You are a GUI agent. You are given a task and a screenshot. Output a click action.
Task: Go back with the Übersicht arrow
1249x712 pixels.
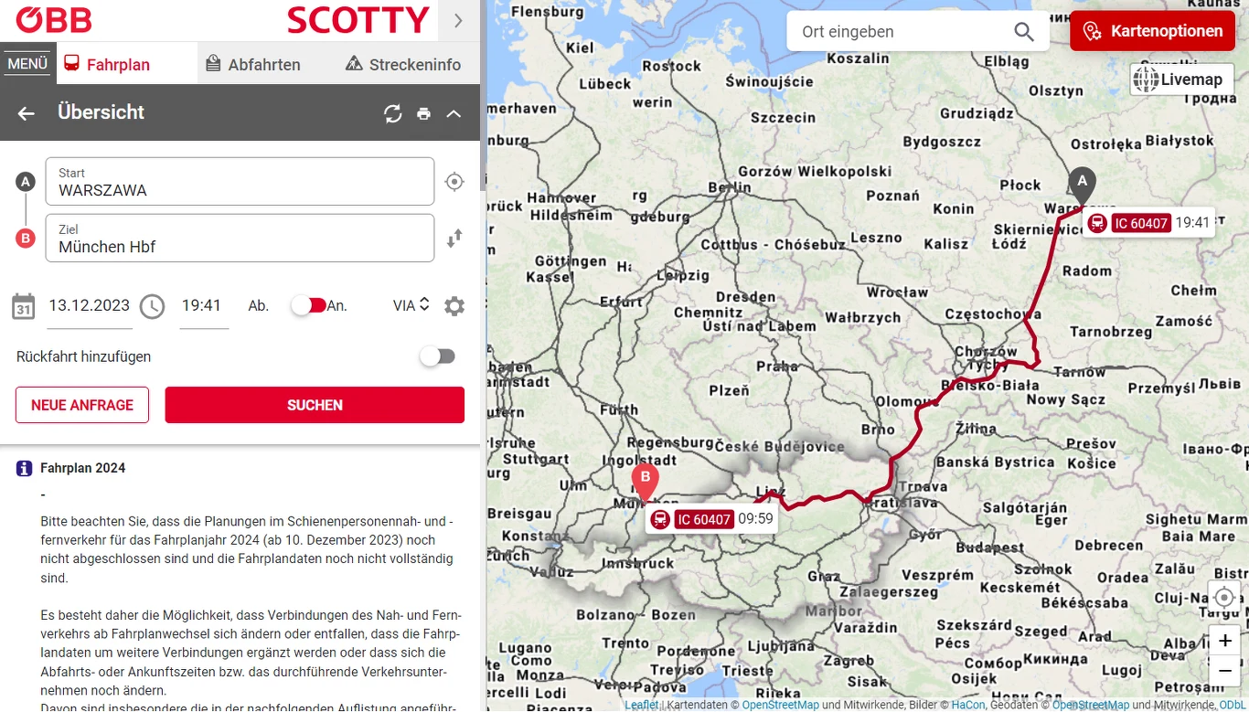click(26, 113)
